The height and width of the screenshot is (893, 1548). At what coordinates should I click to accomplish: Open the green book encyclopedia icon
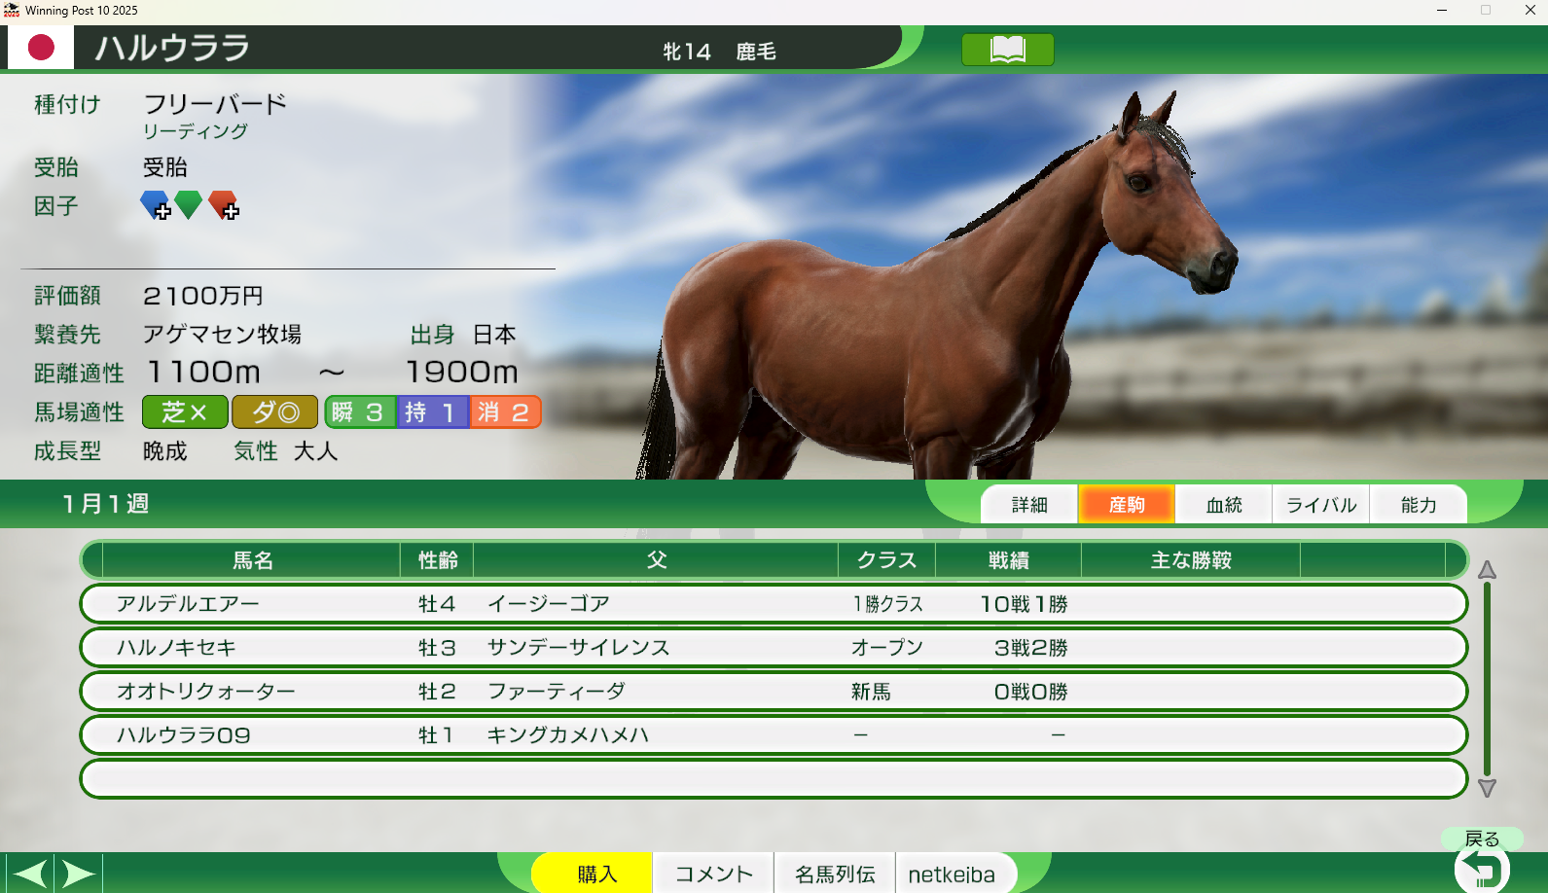pos(1007,50)
